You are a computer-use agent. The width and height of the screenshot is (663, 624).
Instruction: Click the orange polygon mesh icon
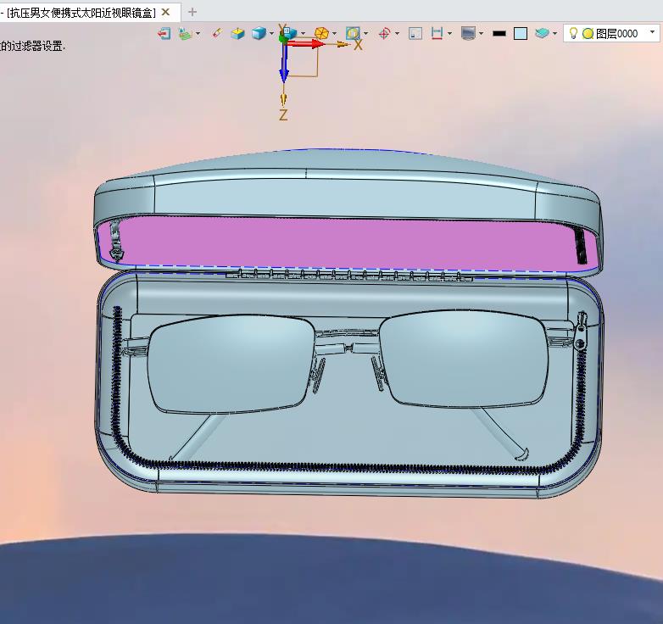click(322, 33)
